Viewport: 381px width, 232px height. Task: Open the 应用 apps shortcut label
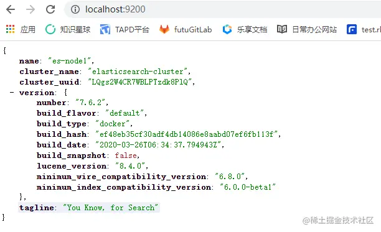(x=27, y=30)
